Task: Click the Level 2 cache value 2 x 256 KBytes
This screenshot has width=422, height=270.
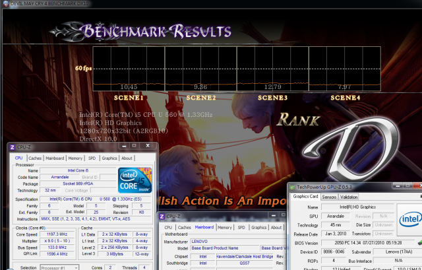Action: click(x=115, y=248)
